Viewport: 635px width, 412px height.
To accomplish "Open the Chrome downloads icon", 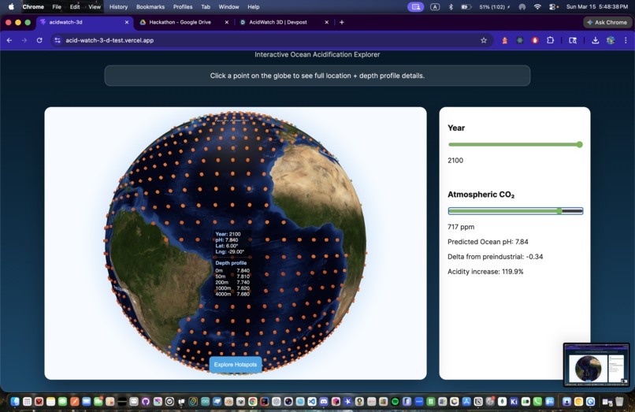I will pyautogui.click(x=595, y=40).
